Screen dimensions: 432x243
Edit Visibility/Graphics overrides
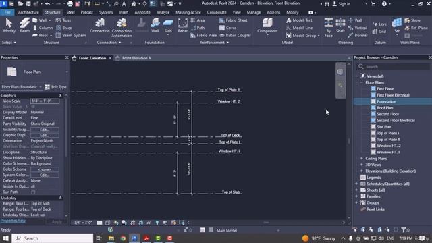[45, 130]
